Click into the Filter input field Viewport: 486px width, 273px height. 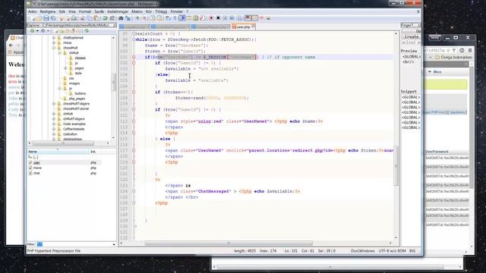click(x=74, y=244)
